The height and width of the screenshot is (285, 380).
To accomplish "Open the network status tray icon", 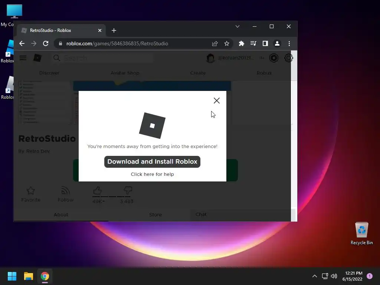I will click(x=325, y=276).
